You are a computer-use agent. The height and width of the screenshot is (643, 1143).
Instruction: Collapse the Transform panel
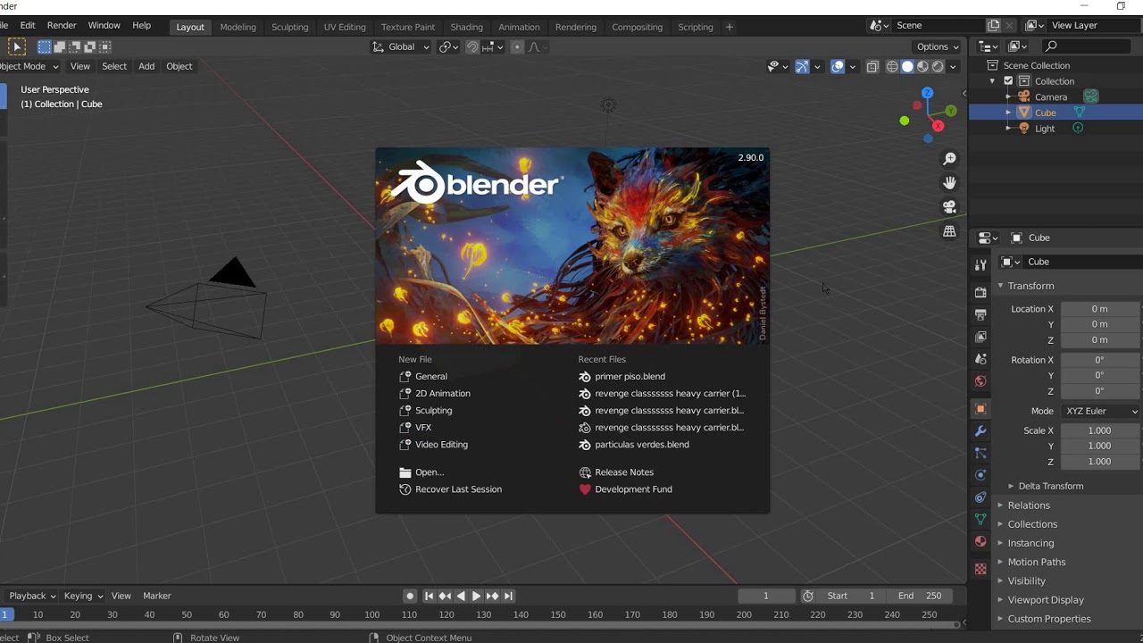pyautogui.click(x=1030, y=286)
